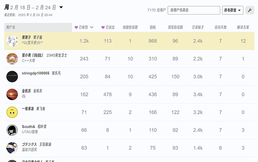Open ゴテンクス user avatar

(12, 148)
